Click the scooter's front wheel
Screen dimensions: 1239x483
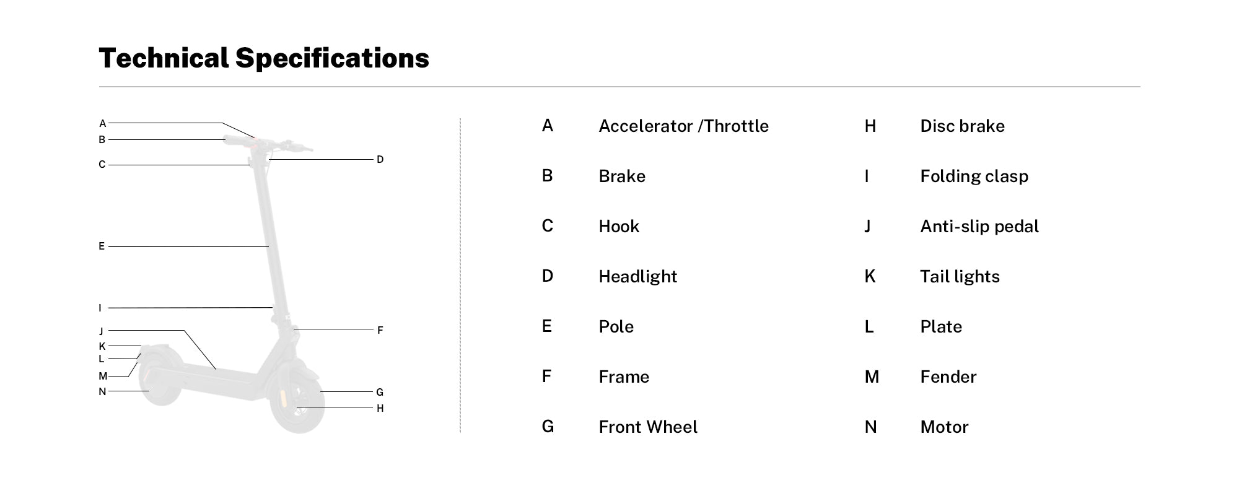click(298, 401)
